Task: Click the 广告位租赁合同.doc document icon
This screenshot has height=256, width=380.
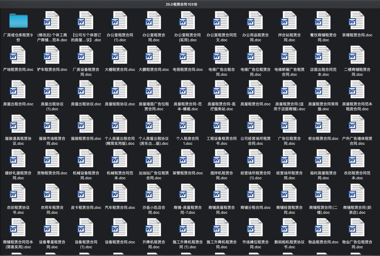Action: pyautogui.click(x=289, y=124)
